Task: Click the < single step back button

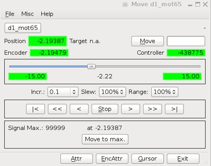Action: 79,109
